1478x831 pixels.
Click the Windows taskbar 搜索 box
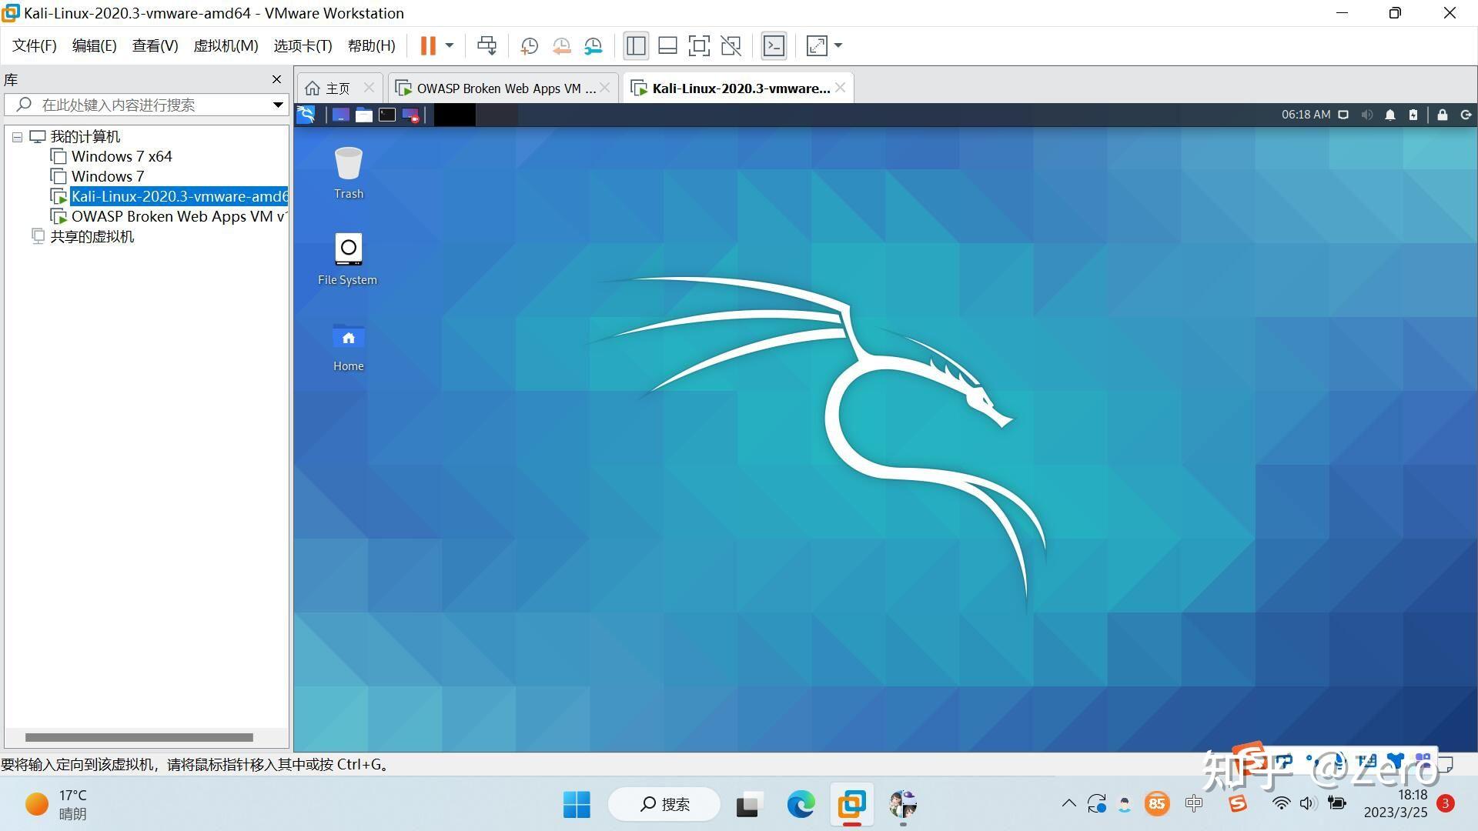(x=664, y=805)
